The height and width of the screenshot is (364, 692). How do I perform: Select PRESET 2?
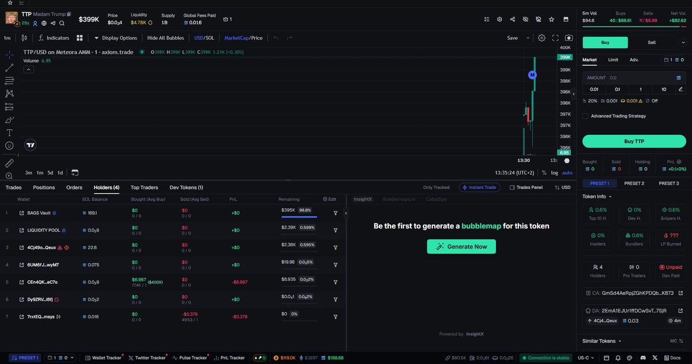(x=634, y=183)
